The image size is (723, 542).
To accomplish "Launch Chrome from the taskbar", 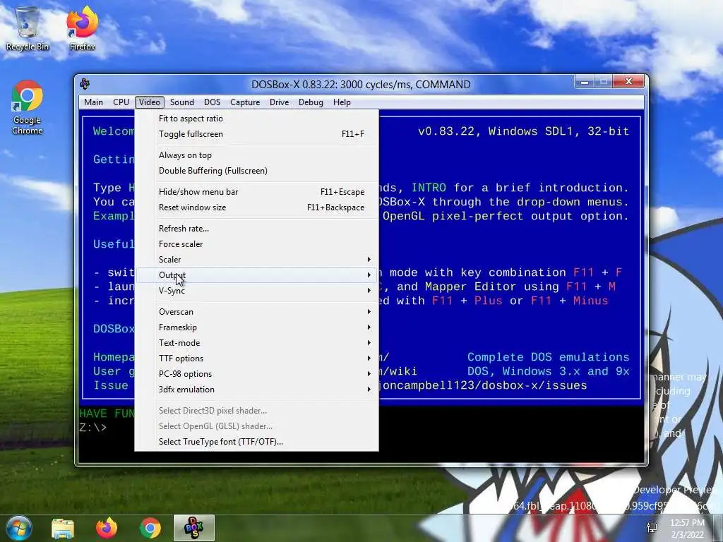I will [x=150, y=528].
